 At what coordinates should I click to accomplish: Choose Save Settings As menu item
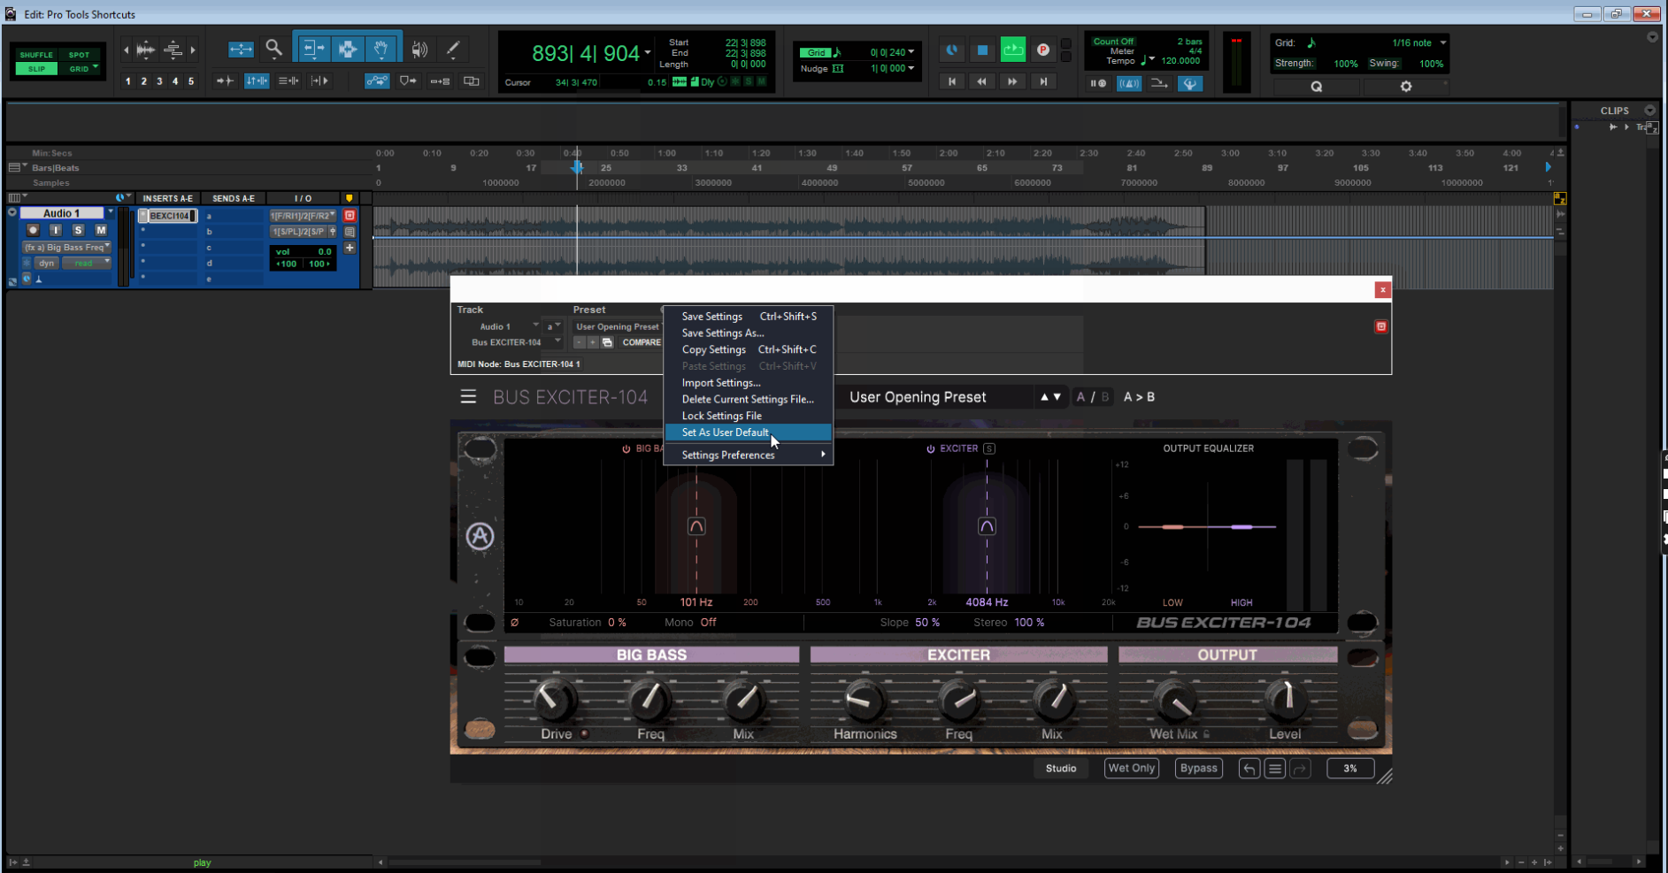click(x=749, y=333)
